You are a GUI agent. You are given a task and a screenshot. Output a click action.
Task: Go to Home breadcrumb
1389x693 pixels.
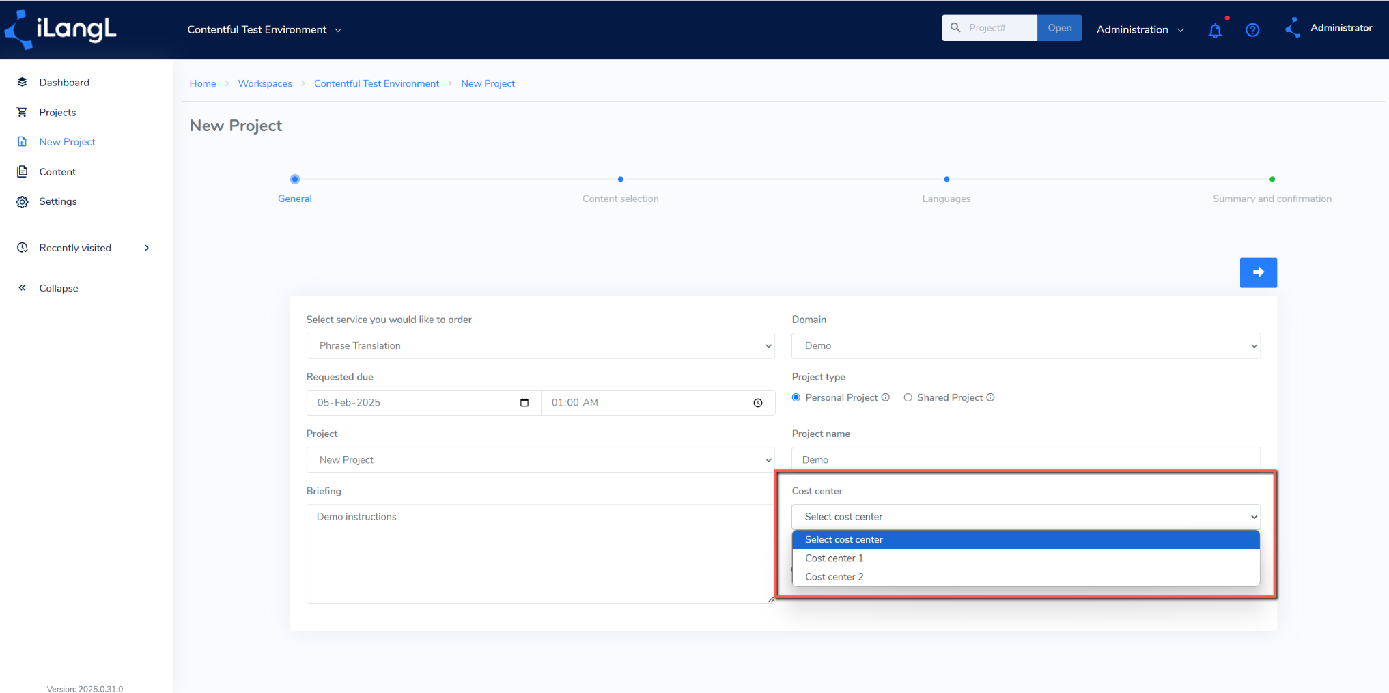[203, 83]
